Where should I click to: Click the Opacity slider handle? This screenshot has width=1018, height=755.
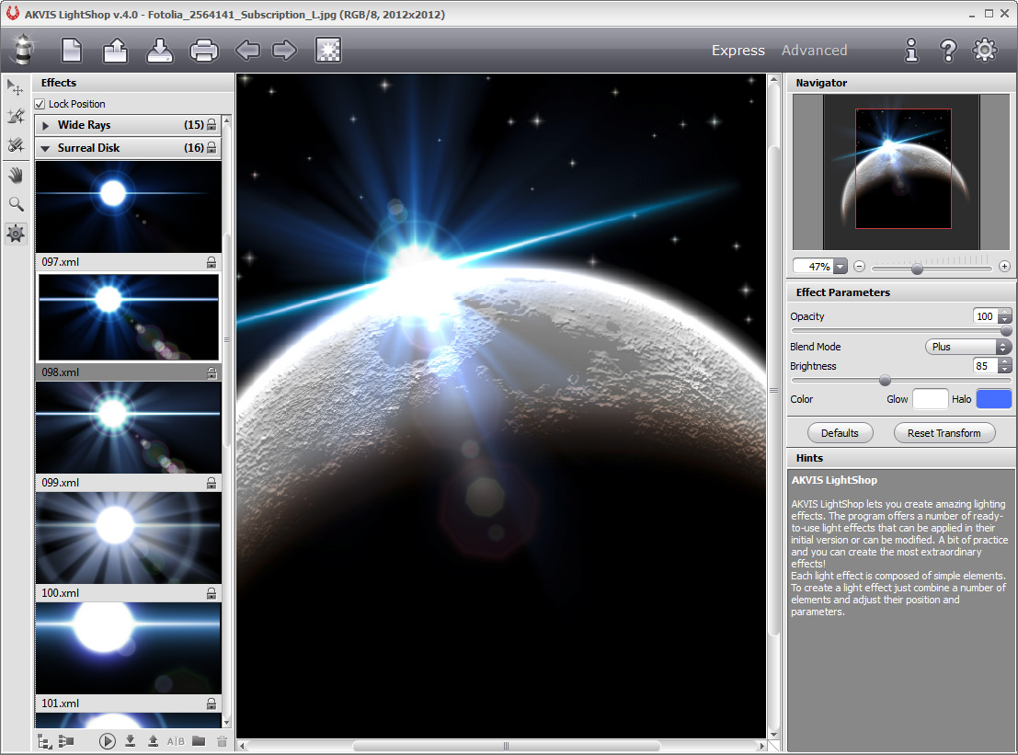pos(1006,331)
